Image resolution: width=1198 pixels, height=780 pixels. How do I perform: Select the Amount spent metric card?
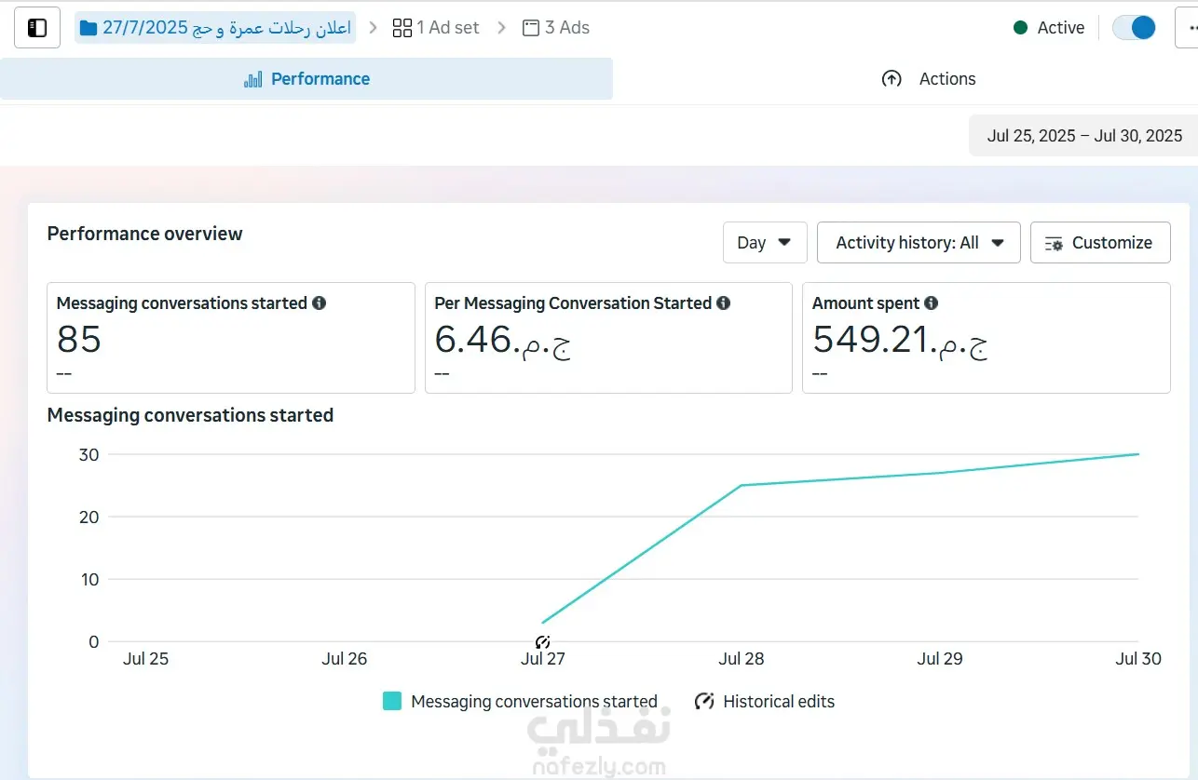click(986, 338)
